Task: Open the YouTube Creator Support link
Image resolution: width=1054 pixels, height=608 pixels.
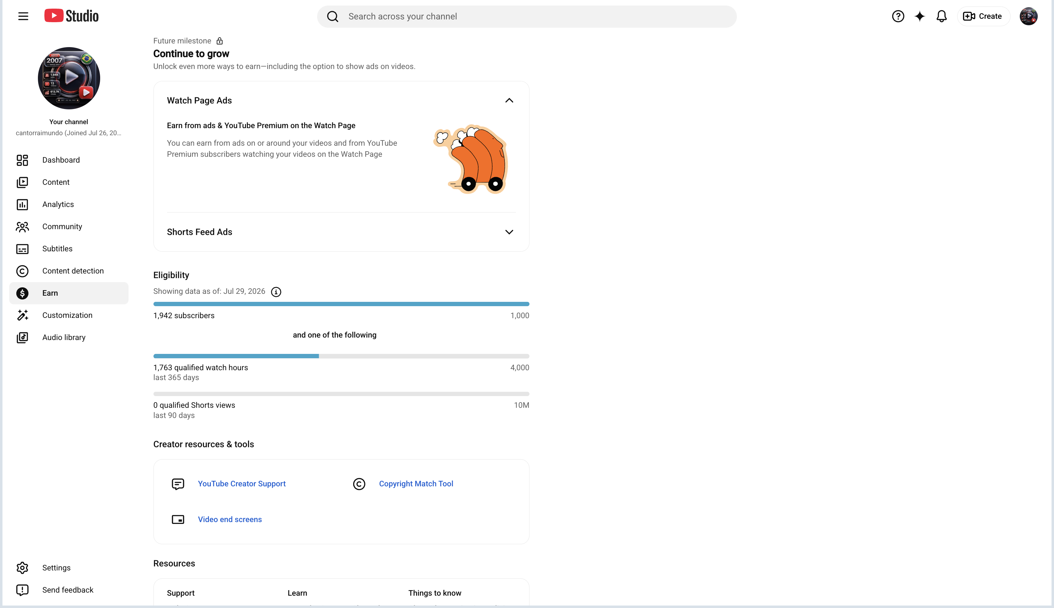Action: tap(242, 484)
